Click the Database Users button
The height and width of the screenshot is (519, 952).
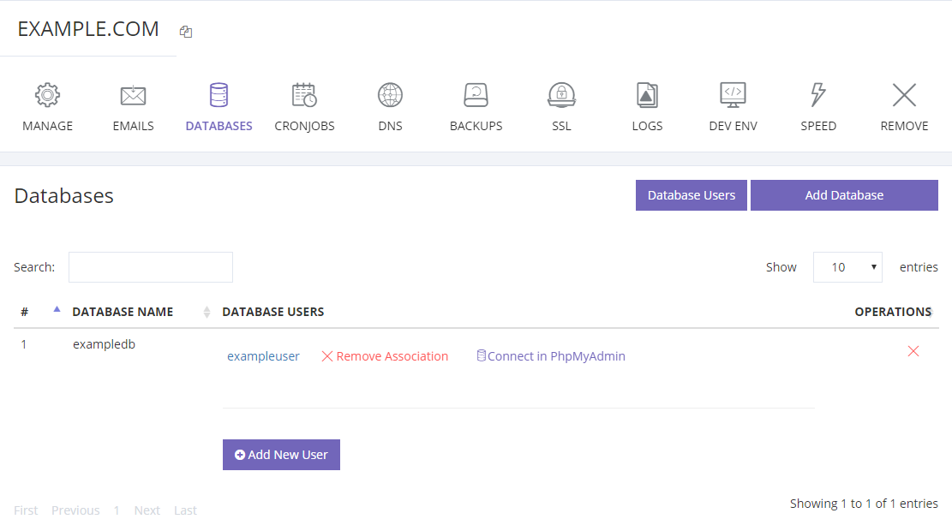691,195
